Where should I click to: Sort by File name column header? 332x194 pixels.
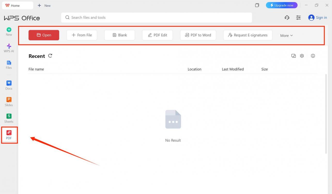click(x=36, y=69)
